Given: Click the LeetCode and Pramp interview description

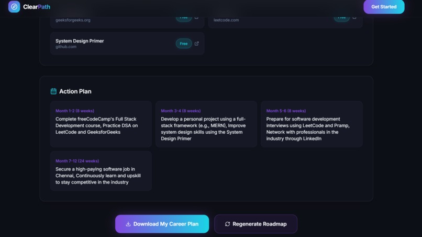Looking at the screenshot, I should point(308,129).
